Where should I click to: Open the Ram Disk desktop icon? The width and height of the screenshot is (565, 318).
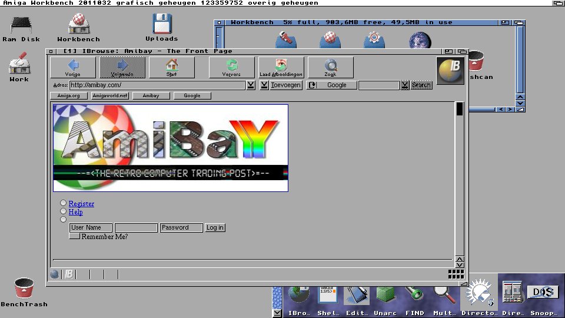(x=21, y=29)
